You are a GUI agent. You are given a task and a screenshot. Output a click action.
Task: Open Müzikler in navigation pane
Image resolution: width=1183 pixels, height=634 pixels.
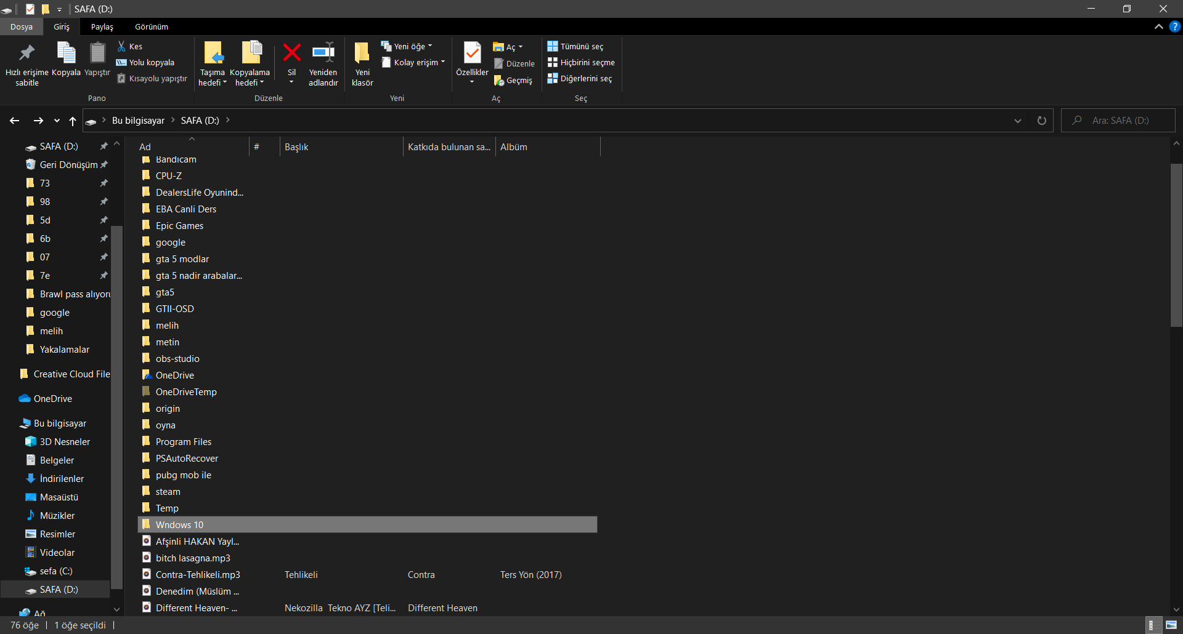pos(57,515)
